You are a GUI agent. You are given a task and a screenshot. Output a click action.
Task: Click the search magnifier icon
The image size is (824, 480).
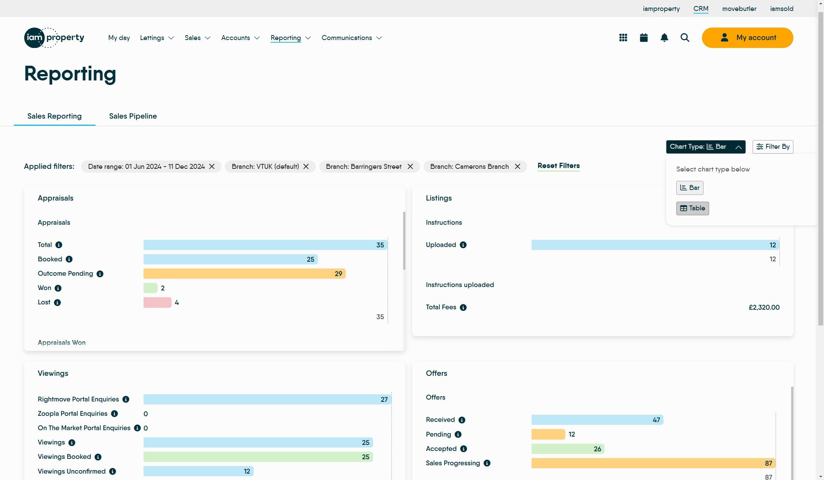pyautogui.click(x=685, y=38)
